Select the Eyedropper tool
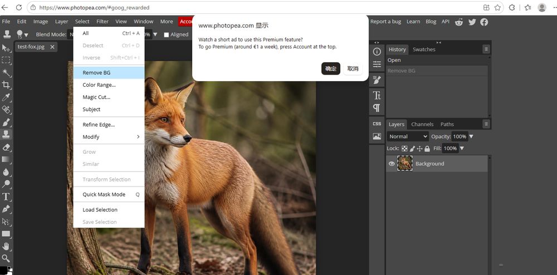This screenshot has height=275, width=557. (x=6, y=97)
